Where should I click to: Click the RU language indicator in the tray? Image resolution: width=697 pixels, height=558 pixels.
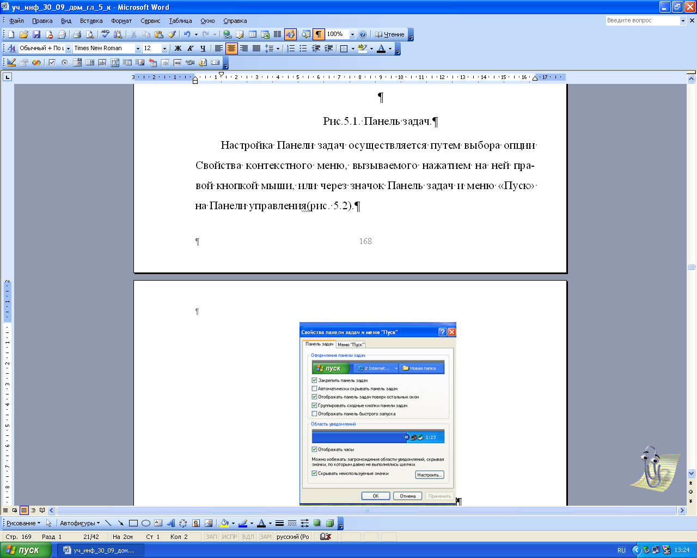pyautogui.click(x=621, y=550)
